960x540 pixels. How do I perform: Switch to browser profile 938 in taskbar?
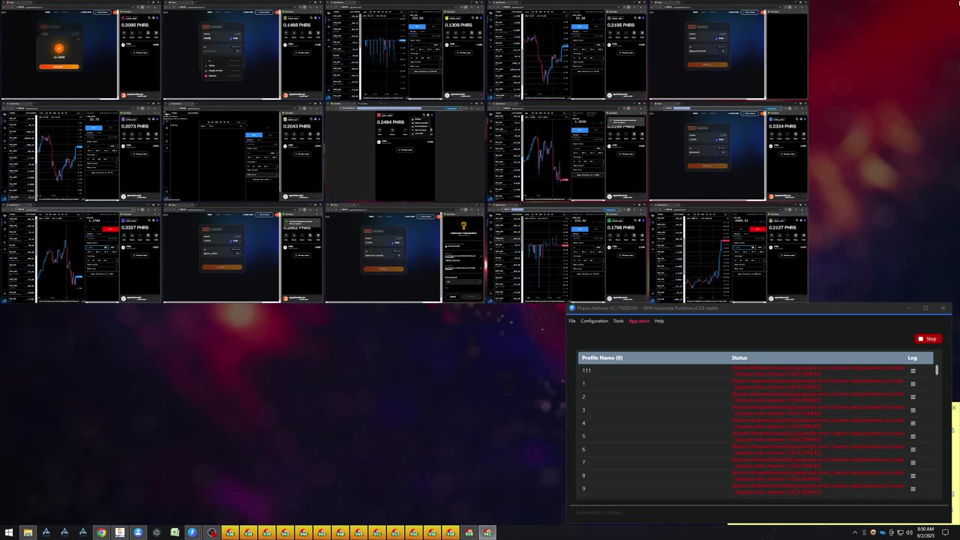[x=249, y=532]
